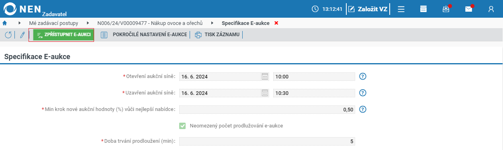Click the breadcrumb arrow before Mé zadávací postupy
The image size is (503, 150).
19,23
